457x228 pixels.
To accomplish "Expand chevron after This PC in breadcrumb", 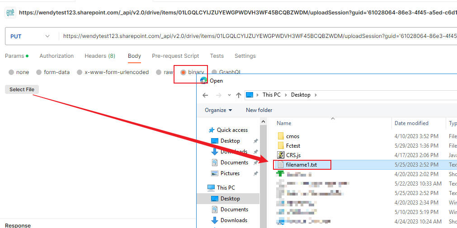I will point(286,95).
